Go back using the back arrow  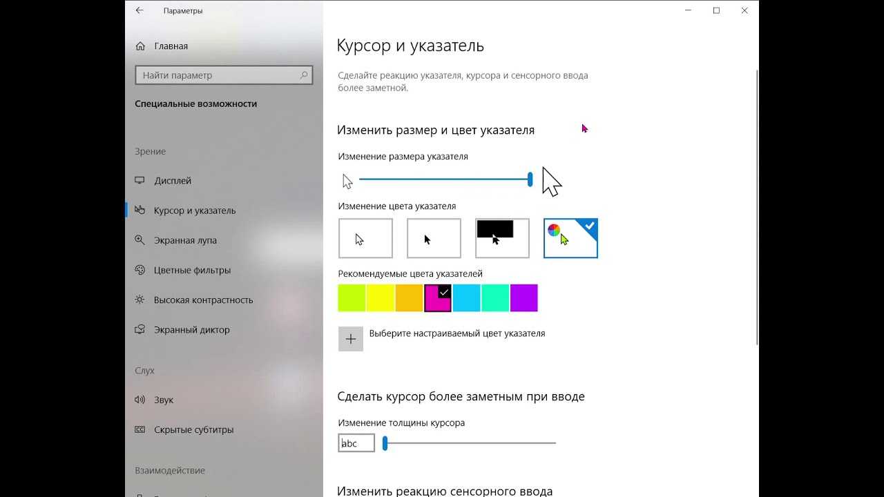coord(140,10)
